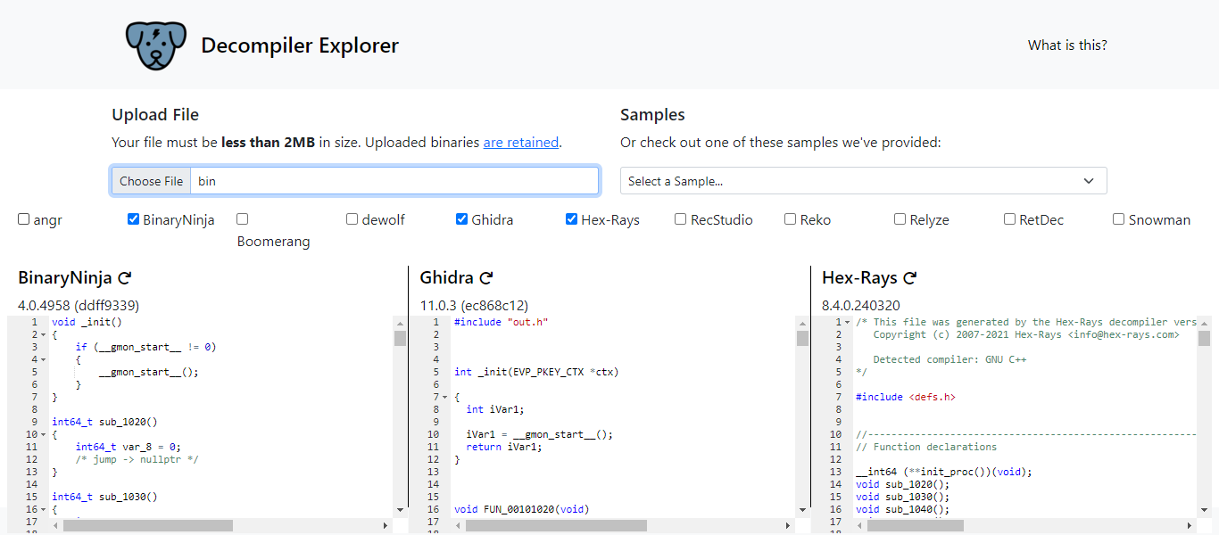The height and width of the screenshot is (535, 1219).
Task: Click '#include "out.h"' in Ghidra code
Action: coord(501,322)
